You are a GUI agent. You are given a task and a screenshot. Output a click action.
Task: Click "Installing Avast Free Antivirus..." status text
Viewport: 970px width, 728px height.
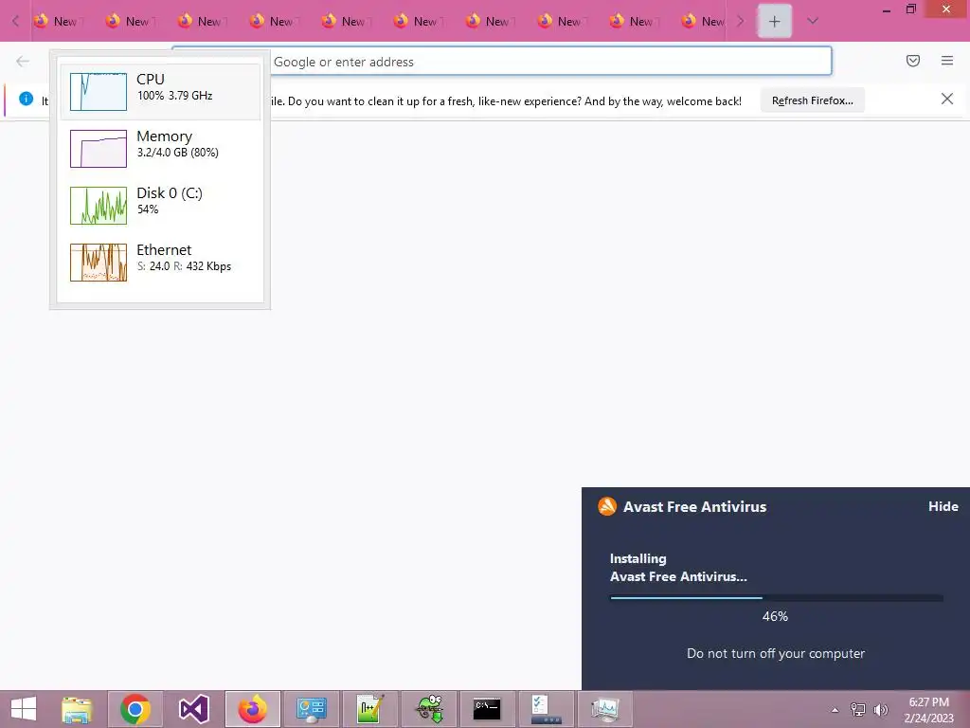pos(678,568)
